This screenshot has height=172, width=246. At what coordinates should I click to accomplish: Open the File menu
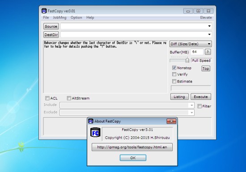[46, 17]
